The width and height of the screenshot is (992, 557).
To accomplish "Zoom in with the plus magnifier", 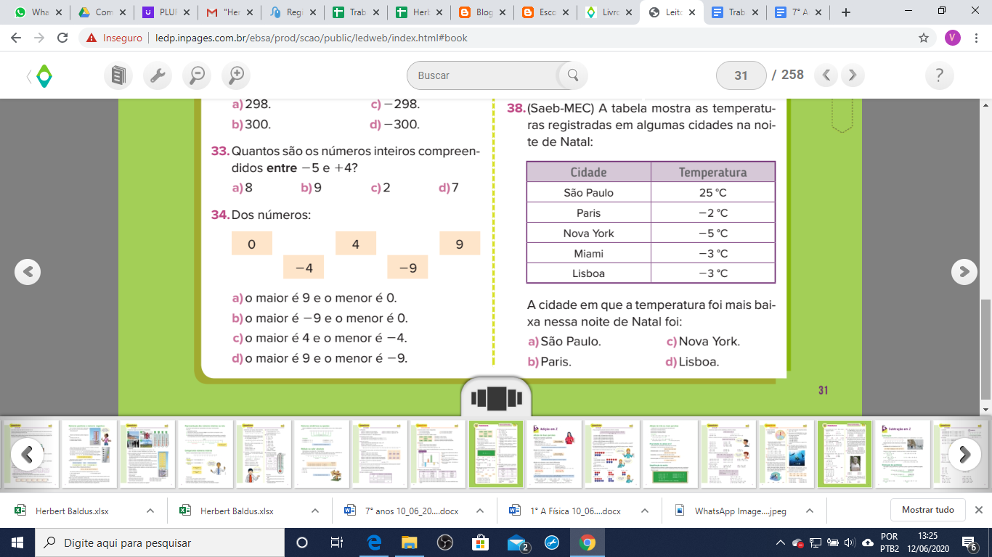I will pyautogui.click(x=235, y=75).
